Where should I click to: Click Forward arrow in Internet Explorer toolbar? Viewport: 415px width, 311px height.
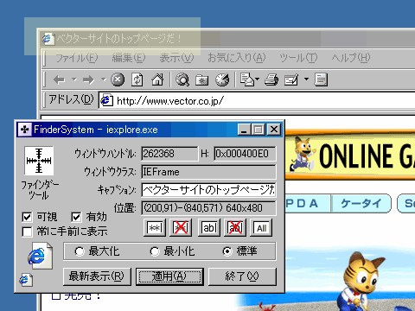[88, 79]
